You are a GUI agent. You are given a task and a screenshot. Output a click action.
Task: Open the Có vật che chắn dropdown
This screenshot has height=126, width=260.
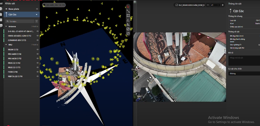[x=244, y=74]
